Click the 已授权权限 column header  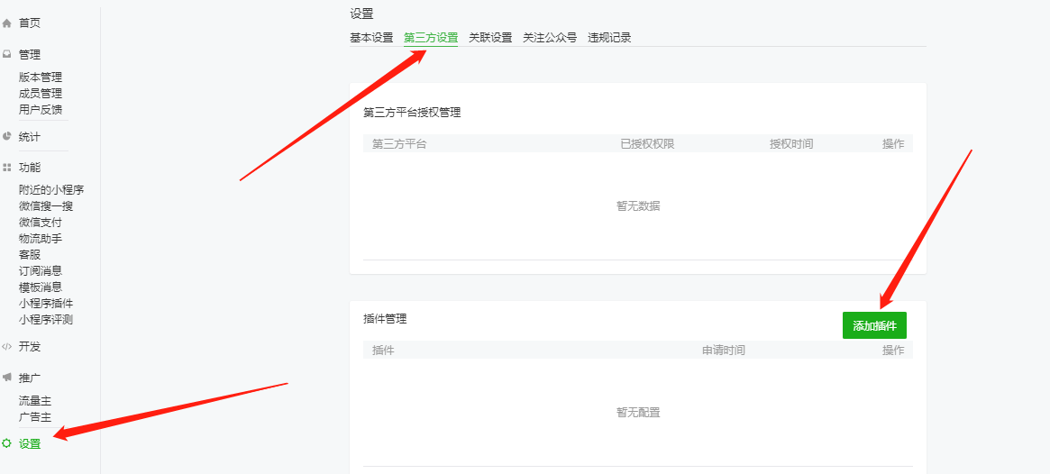[x=647, y=144]
